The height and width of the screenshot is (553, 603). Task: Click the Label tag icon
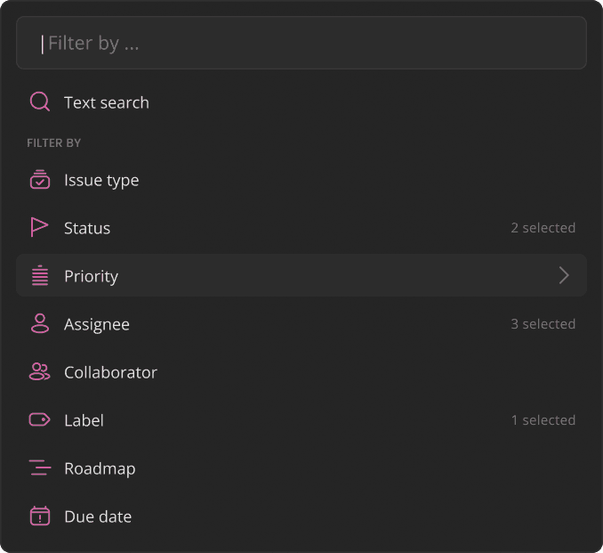pos(40,420)
